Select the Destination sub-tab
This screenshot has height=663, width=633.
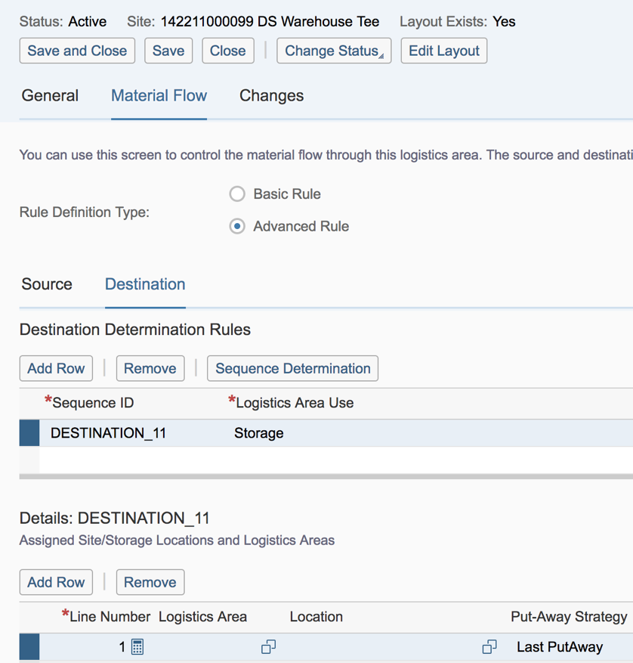[145, 285]
